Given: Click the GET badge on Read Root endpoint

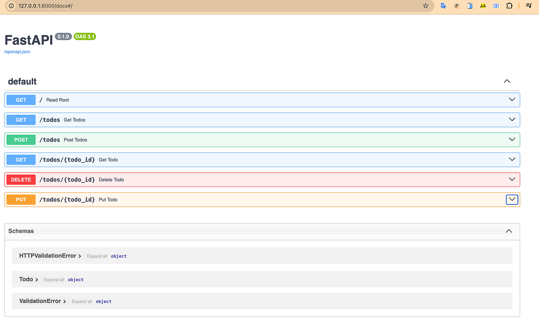Looking at the screenshot, I should [21, 100].
